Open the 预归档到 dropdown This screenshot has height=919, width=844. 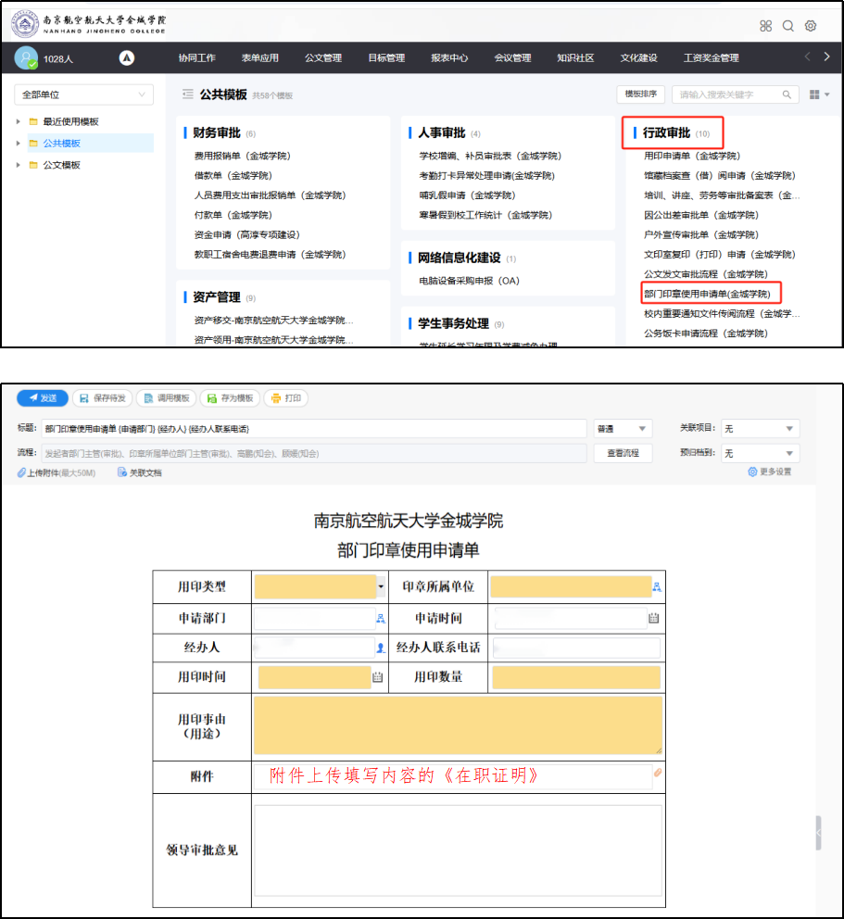761,453
